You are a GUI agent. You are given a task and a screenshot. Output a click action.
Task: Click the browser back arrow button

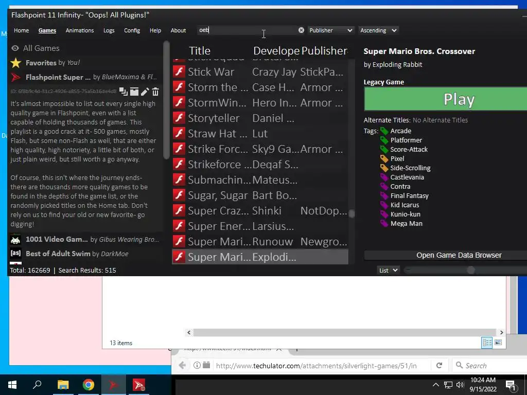tap(183, 366)
